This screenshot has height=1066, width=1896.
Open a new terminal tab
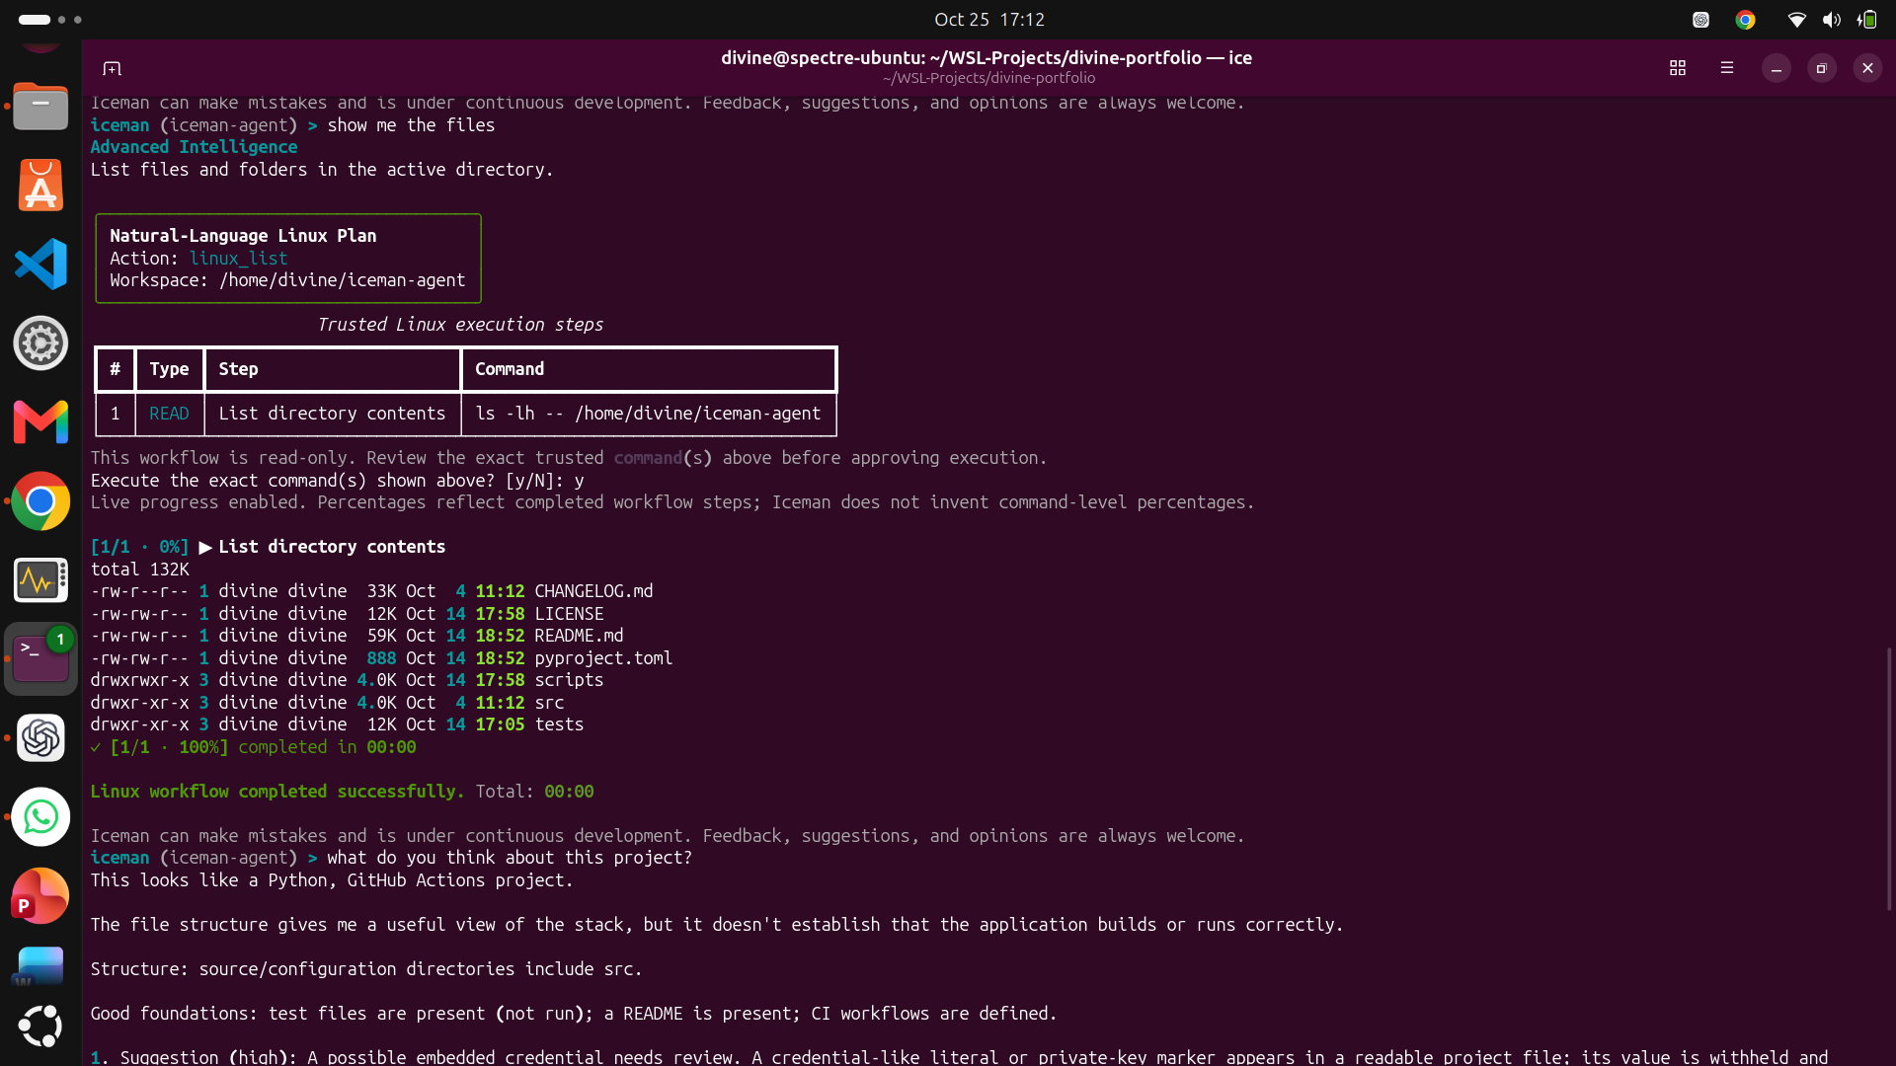pos(112,68)
